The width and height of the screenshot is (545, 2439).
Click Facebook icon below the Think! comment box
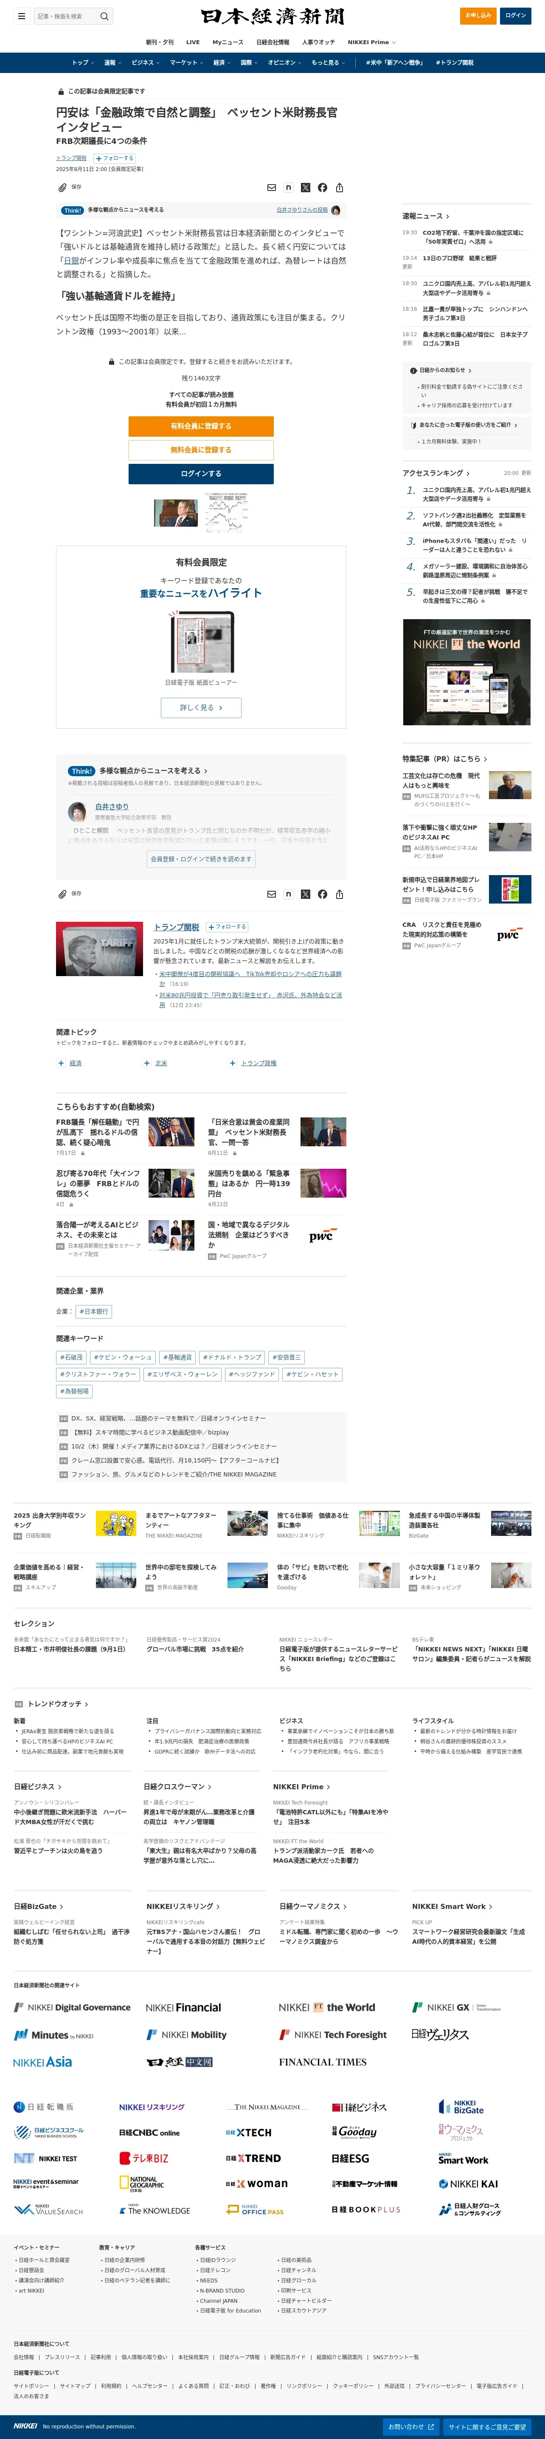click(x=323, y=894)
